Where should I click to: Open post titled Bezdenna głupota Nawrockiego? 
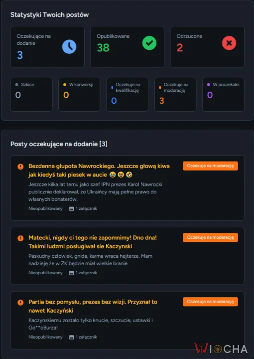pos(99,171)
